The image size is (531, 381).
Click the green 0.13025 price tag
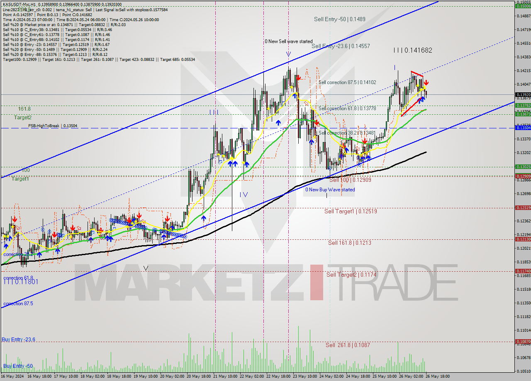523,166
